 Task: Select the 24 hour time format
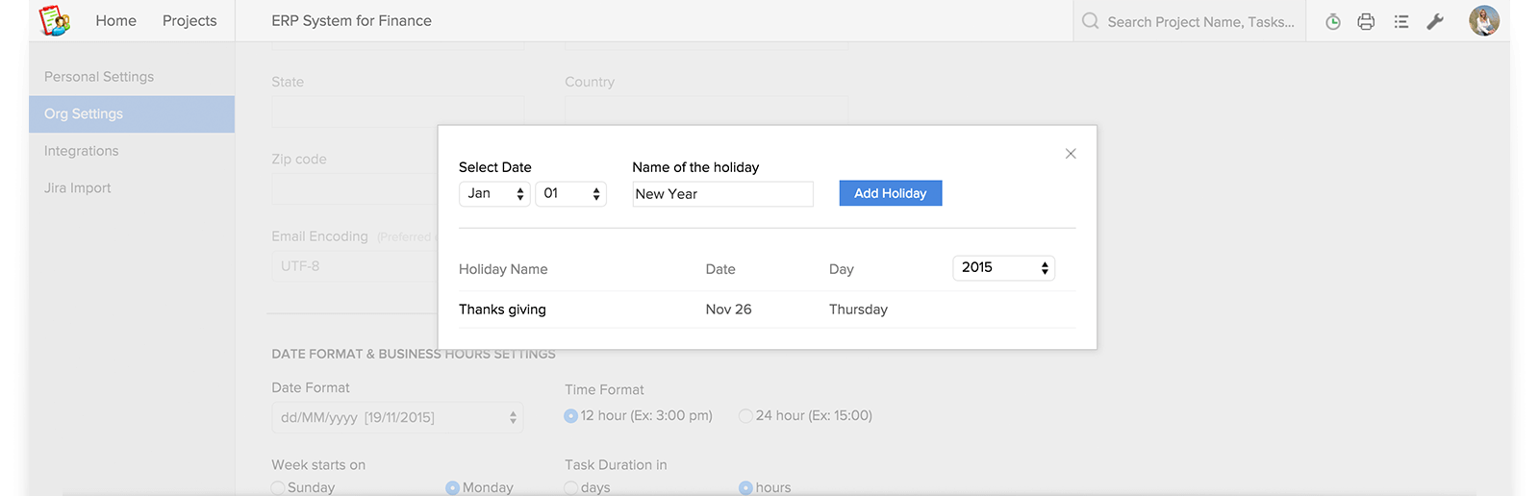tap(745, 416)
